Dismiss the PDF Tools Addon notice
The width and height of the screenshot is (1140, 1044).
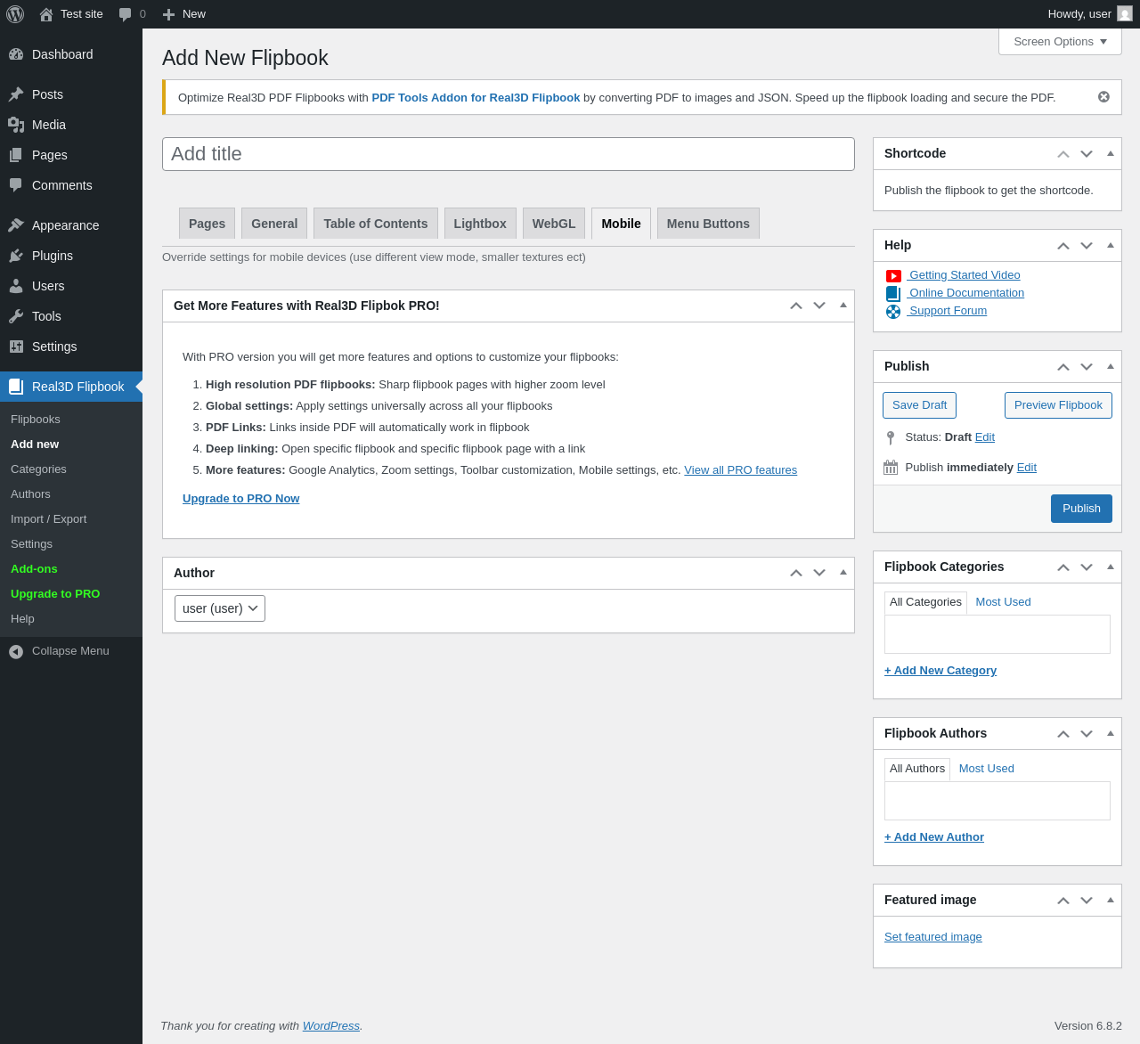[x=1103, y=97]
